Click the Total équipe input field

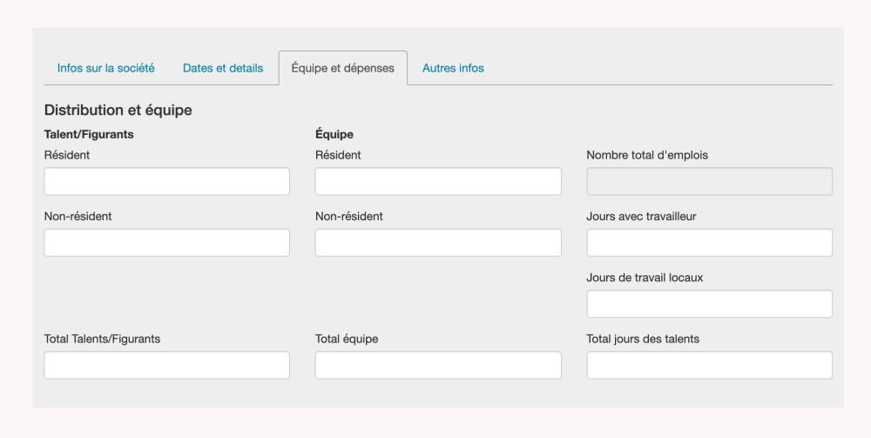click(x=438, y=366)
